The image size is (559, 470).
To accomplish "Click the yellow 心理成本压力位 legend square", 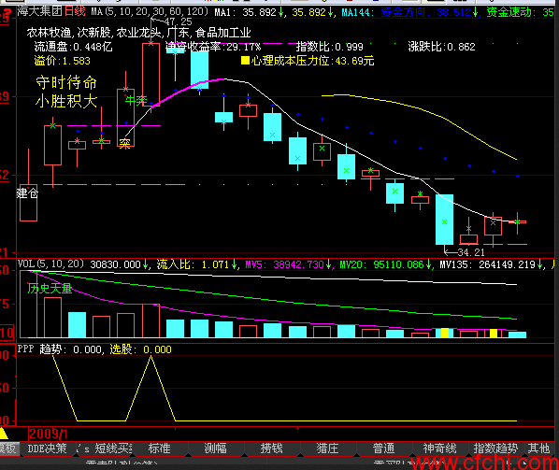I will click(x=245, y=60).
